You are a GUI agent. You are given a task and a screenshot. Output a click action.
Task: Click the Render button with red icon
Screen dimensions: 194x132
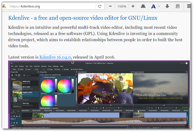click(65, 69)
